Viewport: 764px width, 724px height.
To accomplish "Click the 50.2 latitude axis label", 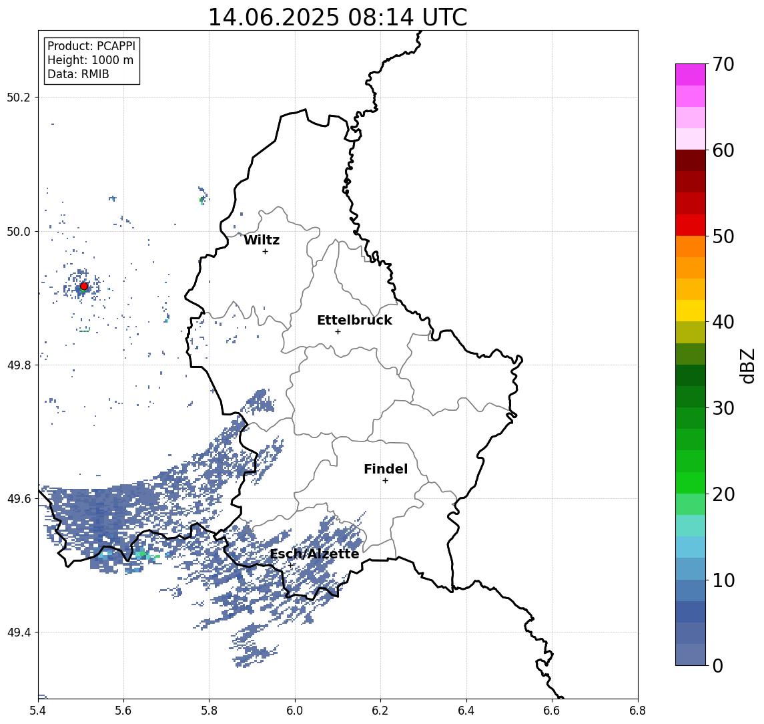I will point(19,97).
